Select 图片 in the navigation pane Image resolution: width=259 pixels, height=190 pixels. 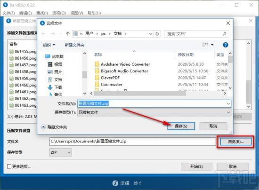coord(55,72)
